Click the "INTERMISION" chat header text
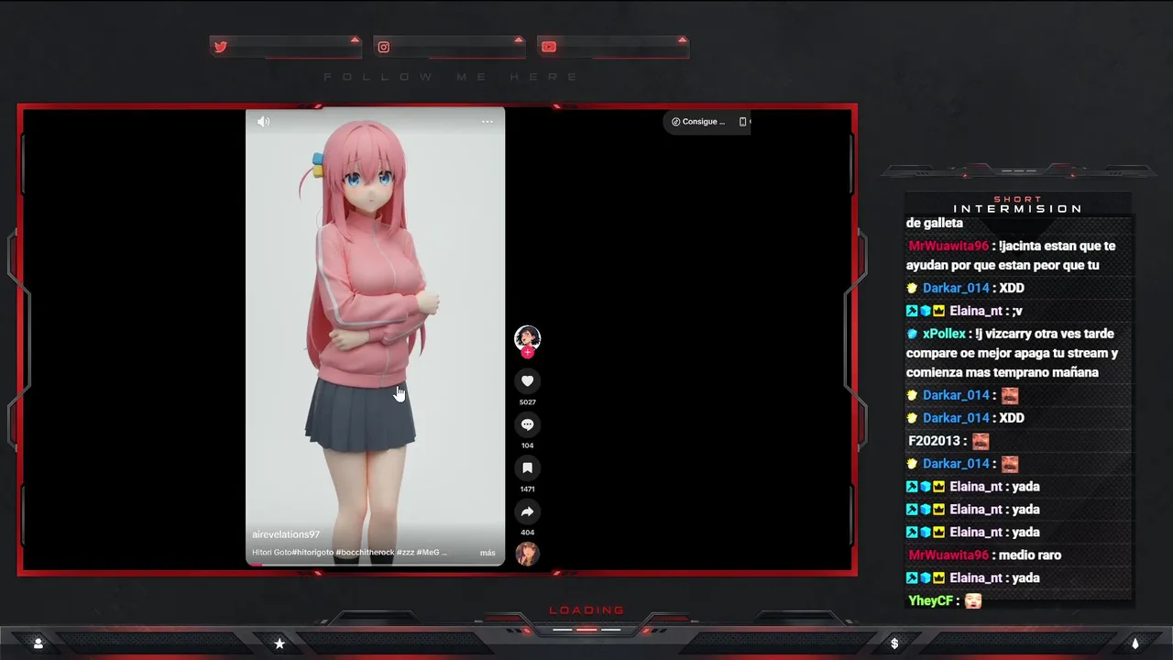Screen dimensions: 1173x660 click(x=1017, y=209)
